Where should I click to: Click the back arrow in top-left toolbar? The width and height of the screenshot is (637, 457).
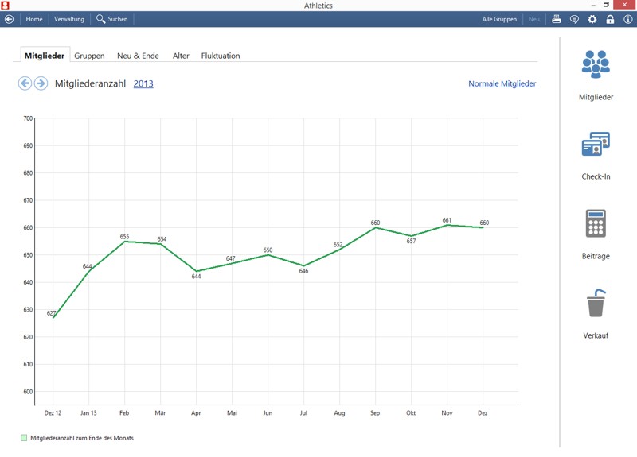click(x=9, y=19)
